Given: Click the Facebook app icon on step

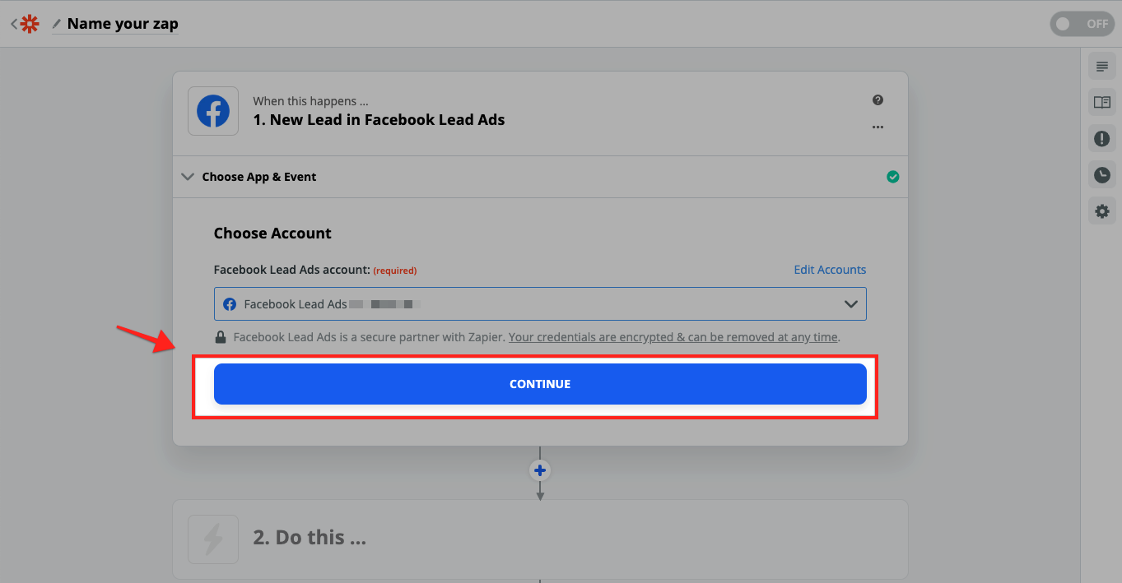Looking at the screenshot, I should pos(213,111).
